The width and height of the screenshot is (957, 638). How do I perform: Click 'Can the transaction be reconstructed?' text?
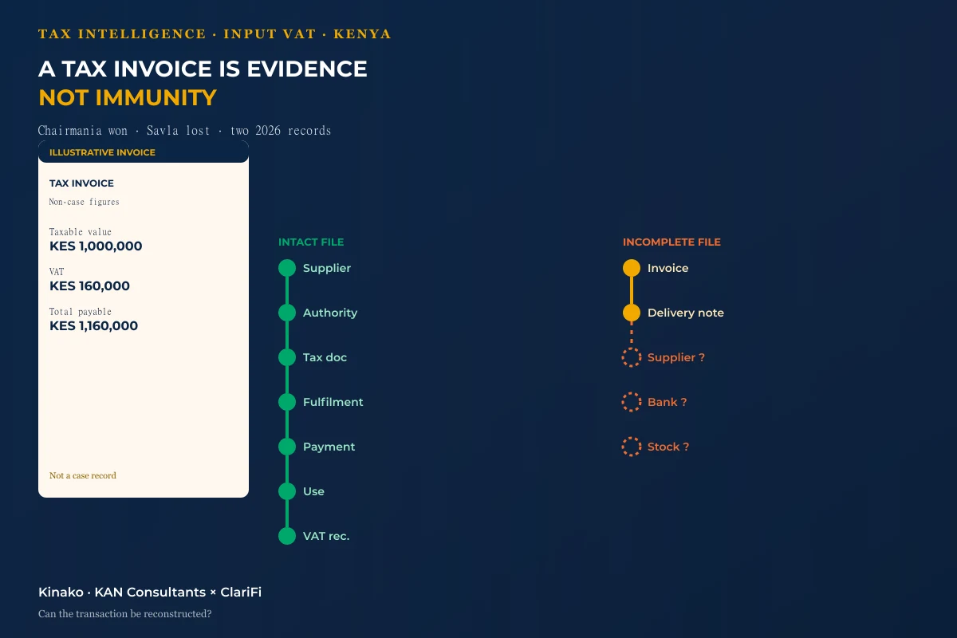click(124, 614)
